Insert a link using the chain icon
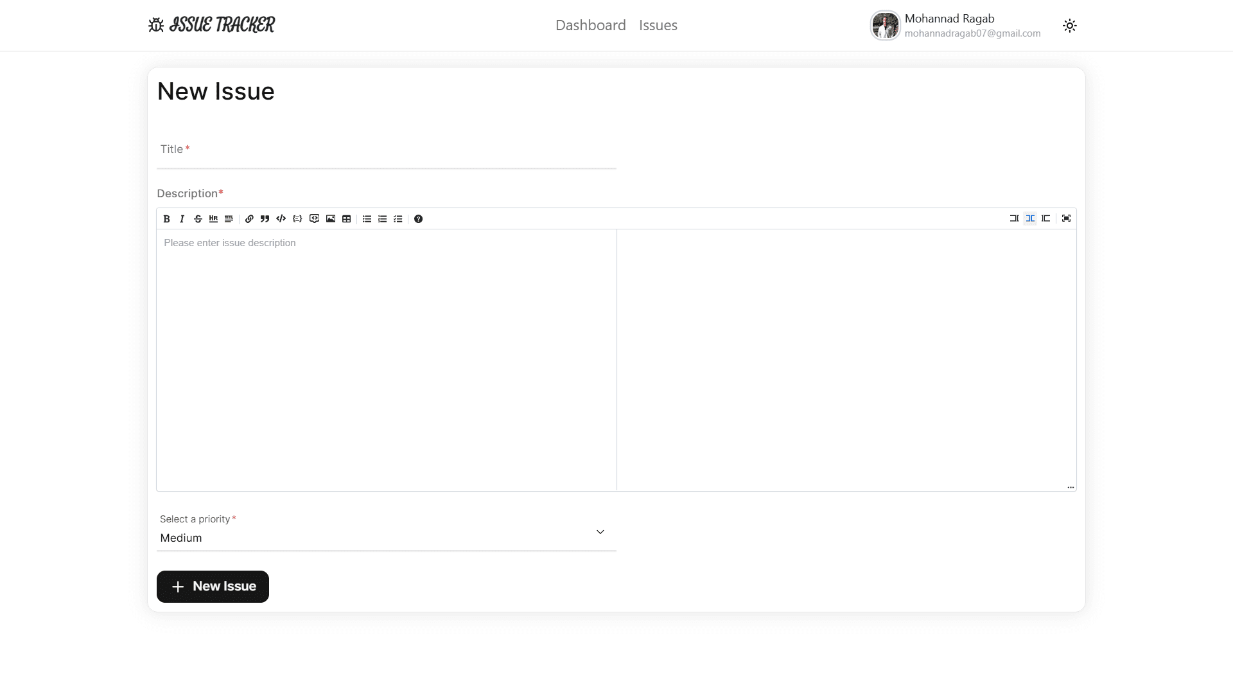This screenshot has height=694, width=1233. click(x=249, y=219)
